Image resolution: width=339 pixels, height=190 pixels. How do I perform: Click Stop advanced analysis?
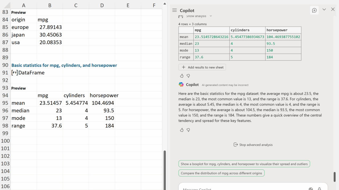pos(253,145)
